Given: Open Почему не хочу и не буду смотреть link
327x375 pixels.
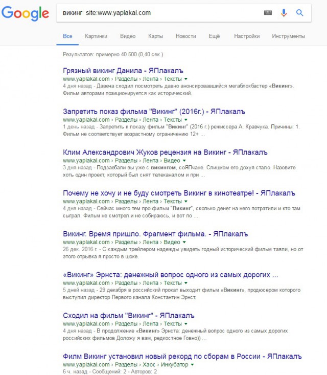Looking at the screenshot, I should tap(179, 193).
